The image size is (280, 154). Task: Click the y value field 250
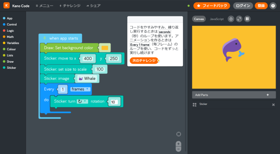(114, 59)
